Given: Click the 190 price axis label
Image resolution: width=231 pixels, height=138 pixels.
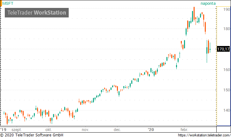Looking at the screenshot, I should tap(227, 10).
